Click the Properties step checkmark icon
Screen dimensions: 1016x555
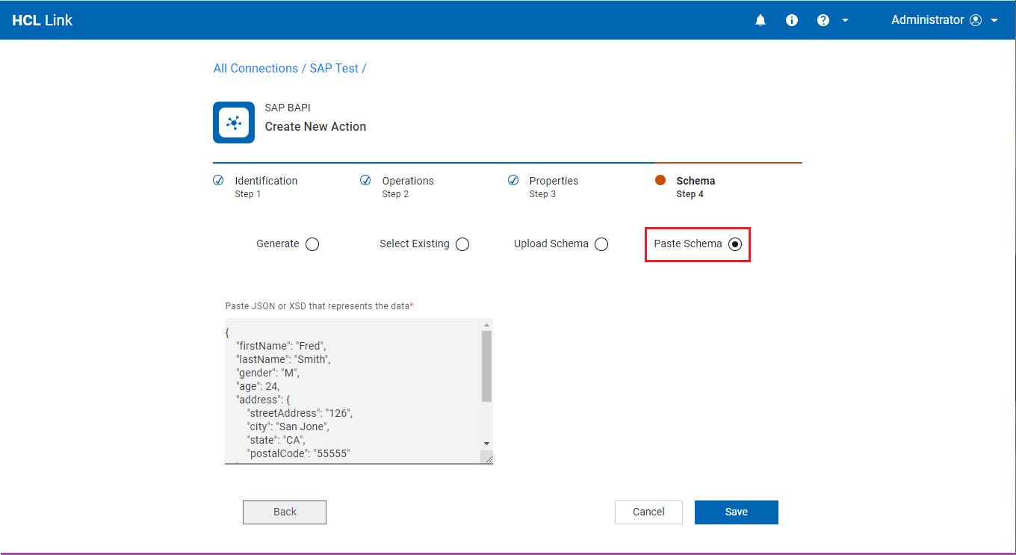513,180
